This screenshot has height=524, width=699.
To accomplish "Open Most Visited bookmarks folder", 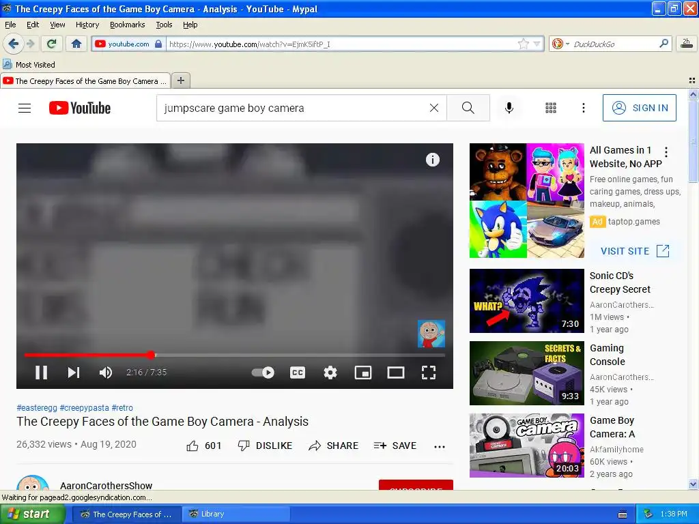I will 29,65.
